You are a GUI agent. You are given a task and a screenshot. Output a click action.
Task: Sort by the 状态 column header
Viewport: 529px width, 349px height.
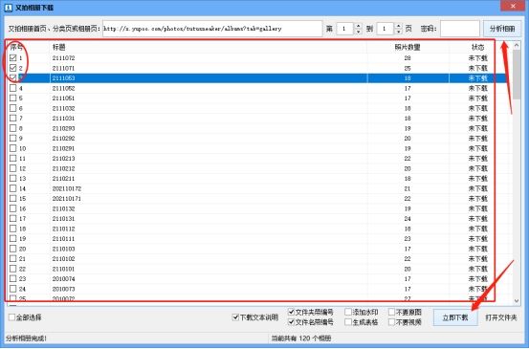coord(477,47)
